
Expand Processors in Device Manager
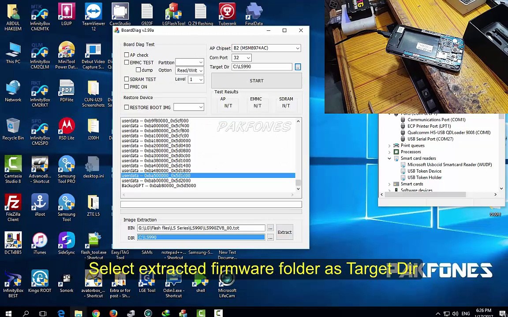click(389, 152)
